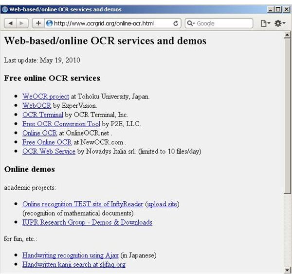
Task: Reload the page with the refresh icon
Action: click(x=176, y=23)
